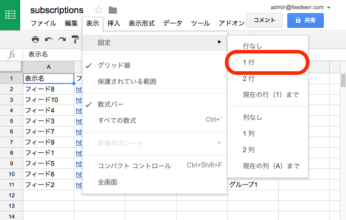Viewport: 346px width, 220px height.
Task: Star the subscriptions document
Action: tap(99, 10)
